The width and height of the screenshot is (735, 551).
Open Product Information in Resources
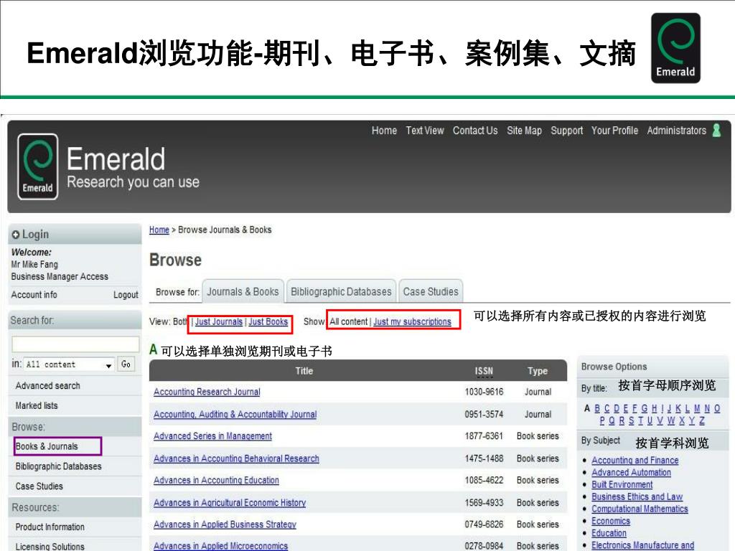(x=50, y=527)
